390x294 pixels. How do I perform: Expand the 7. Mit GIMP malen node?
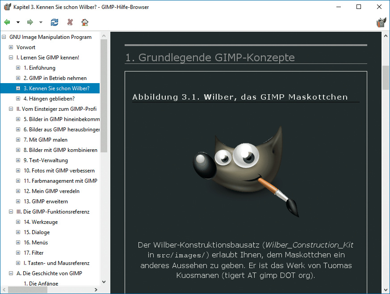click(18, 140)
